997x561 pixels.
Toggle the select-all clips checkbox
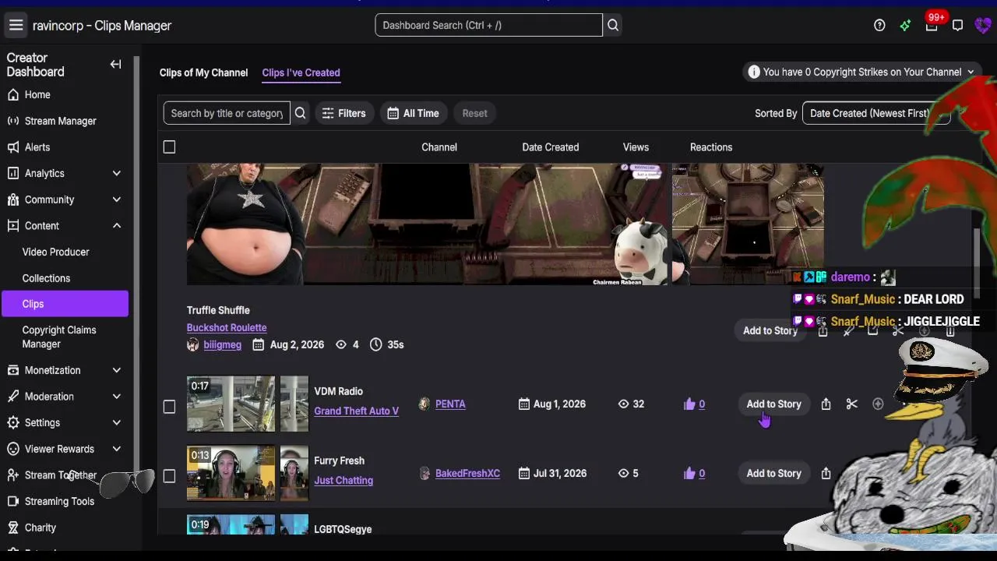click(169, 146)
